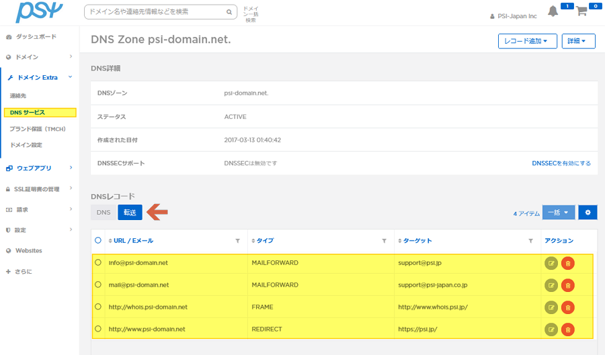Click the filter icon in ターゲット column
605x355 pixels.
[x=531, y=241]
